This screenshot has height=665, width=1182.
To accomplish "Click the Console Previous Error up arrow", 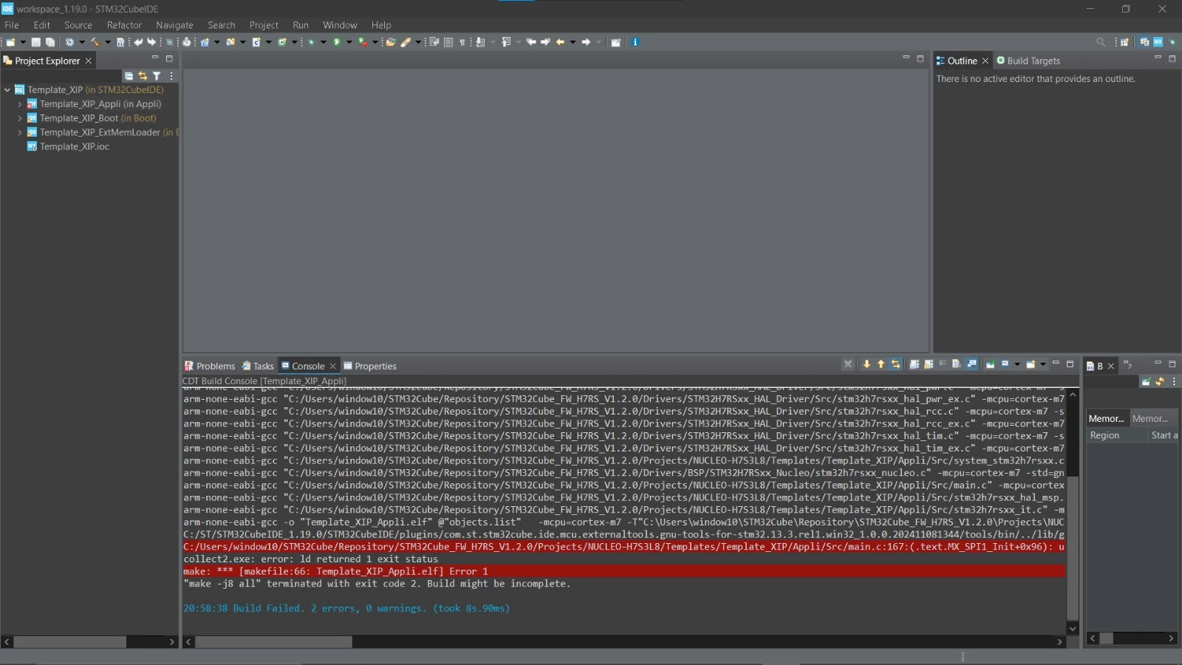I will click(x=881, y=364).
